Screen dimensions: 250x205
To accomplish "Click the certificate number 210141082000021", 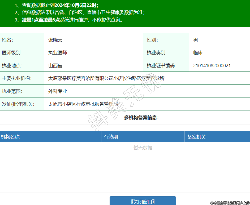I will pos(212,66).
